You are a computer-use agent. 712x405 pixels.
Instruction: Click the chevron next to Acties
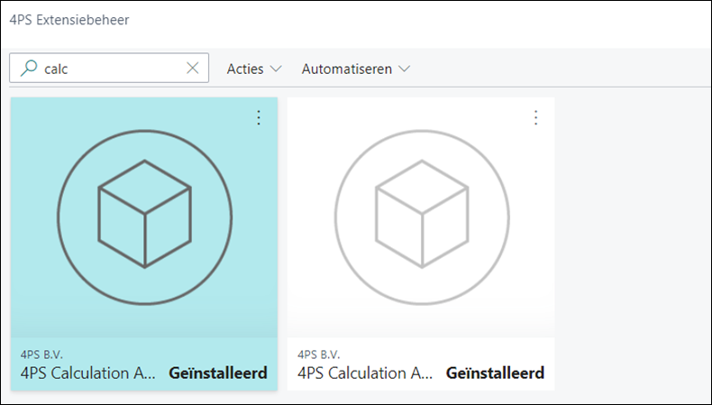click(276, 69)
